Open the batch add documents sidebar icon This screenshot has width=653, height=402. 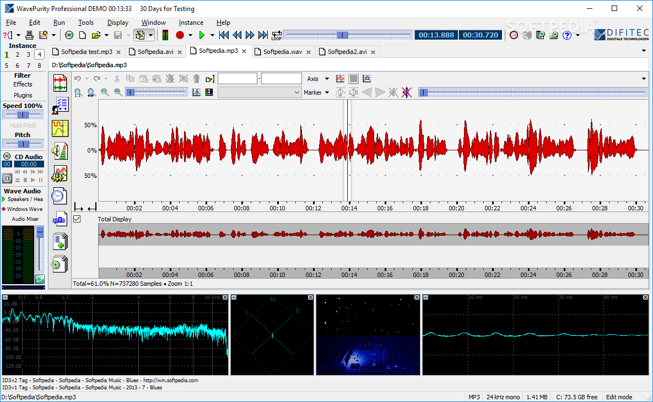(x=60, y=241)
